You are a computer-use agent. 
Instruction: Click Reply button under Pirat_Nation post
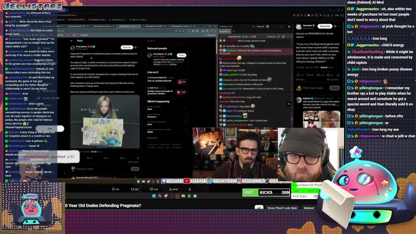(x=135, y=169)
